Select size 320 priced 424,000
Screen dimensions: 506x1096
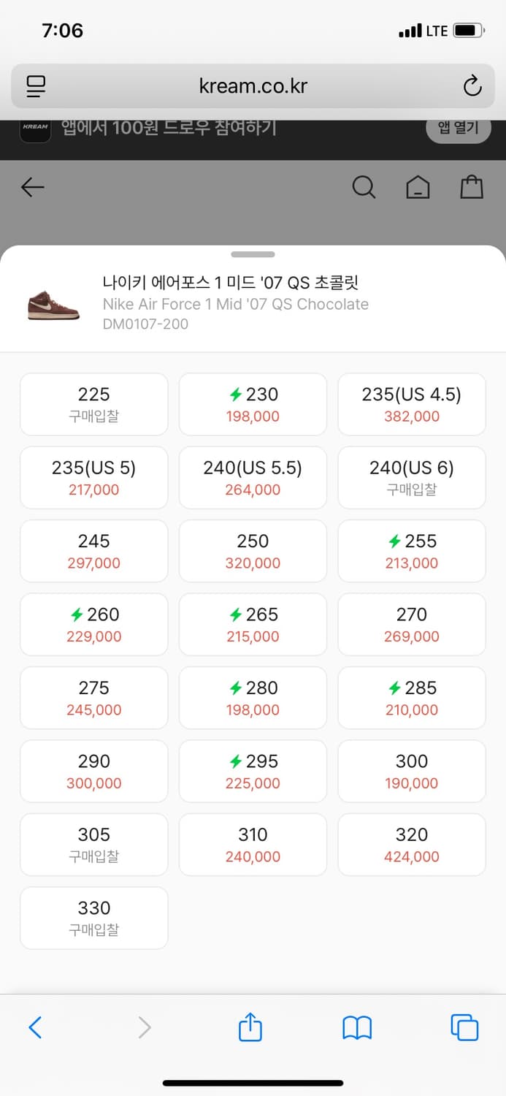click(x=411, y=844)
